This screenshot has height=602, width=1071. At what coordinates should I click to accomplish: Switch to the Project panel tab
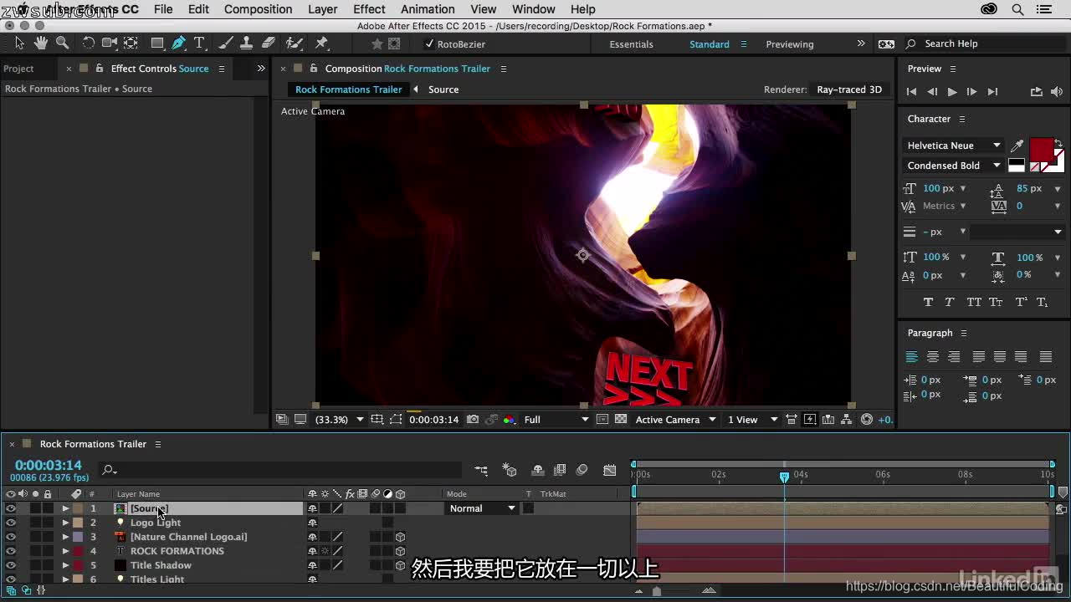pyautogui.click(x=18, y=69)
